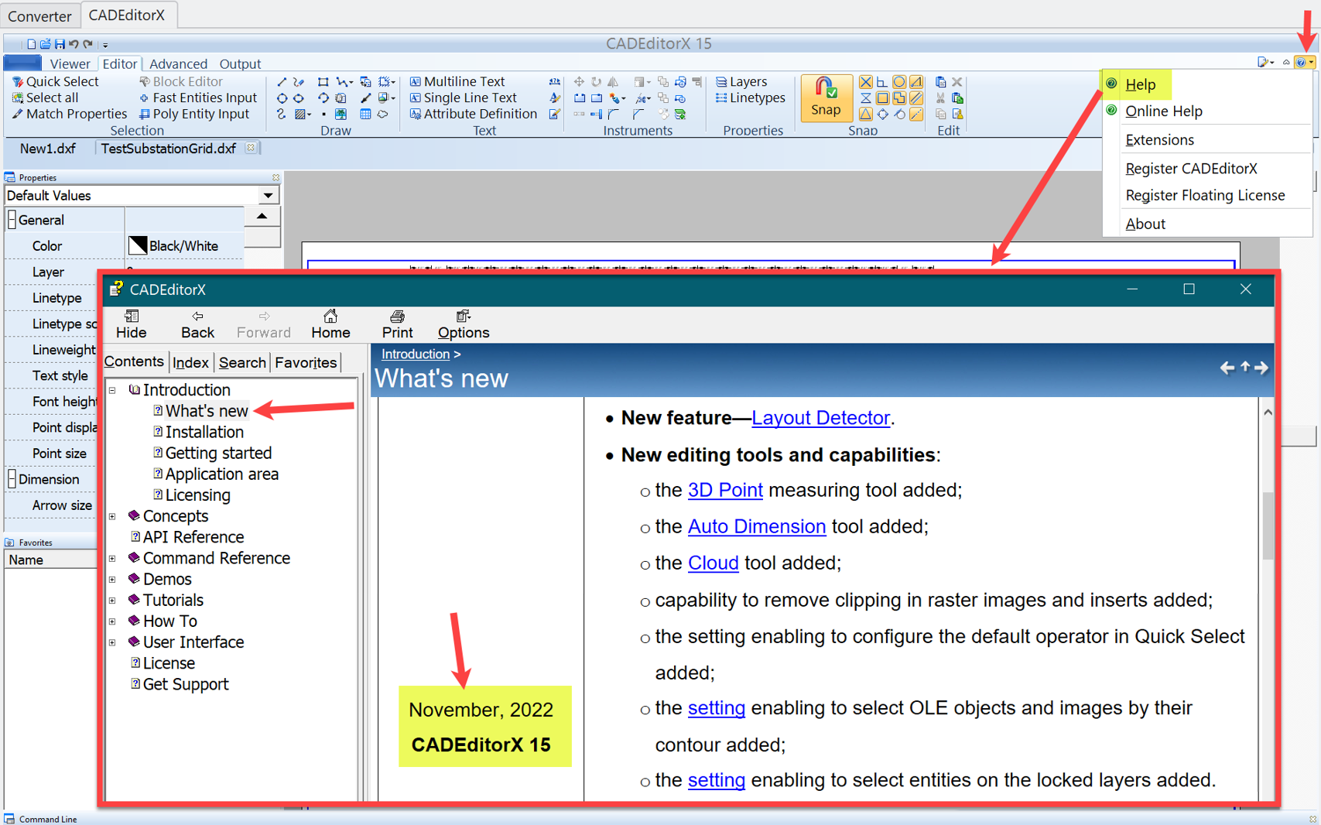1321x825 pixels.
Task: Toggle the parallel-lines snap mode icon
Action: coord(916,98)
